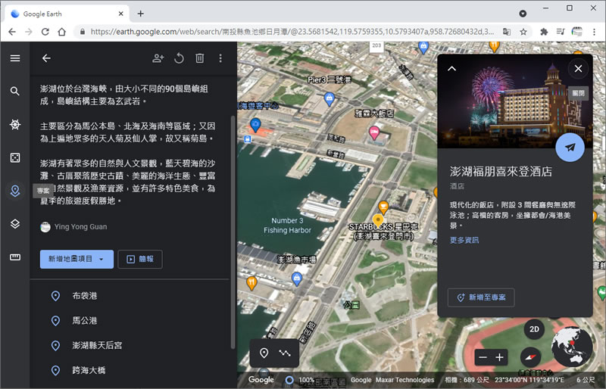Screen dimensions: 606x389
Task: Click the 澎湖漁市場 map label
Action: tap(297, 259)
